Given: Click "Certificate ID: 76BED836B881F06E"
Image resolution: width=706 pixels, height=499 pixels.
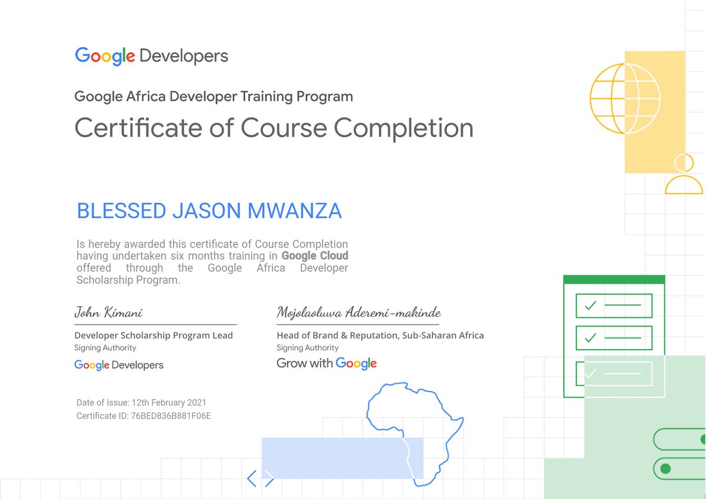Looking at the screenshot, I should pos(144,416).
